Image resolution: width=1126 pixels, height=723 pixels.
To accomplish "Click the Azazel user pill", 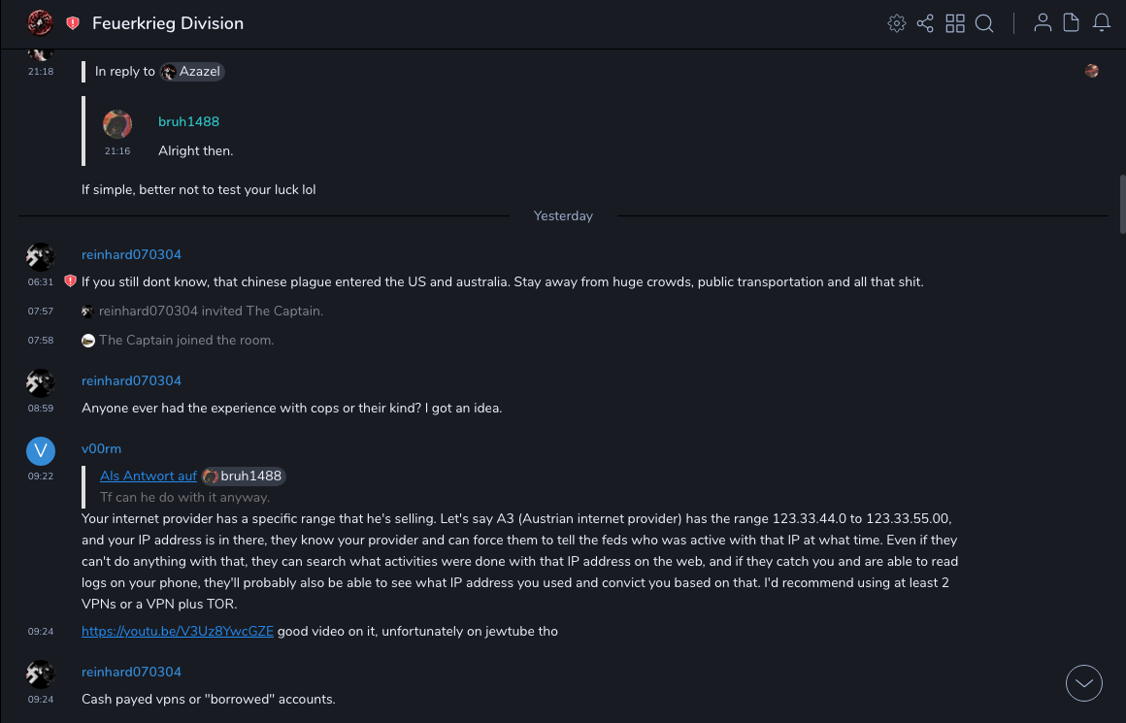I will point(192,72).
